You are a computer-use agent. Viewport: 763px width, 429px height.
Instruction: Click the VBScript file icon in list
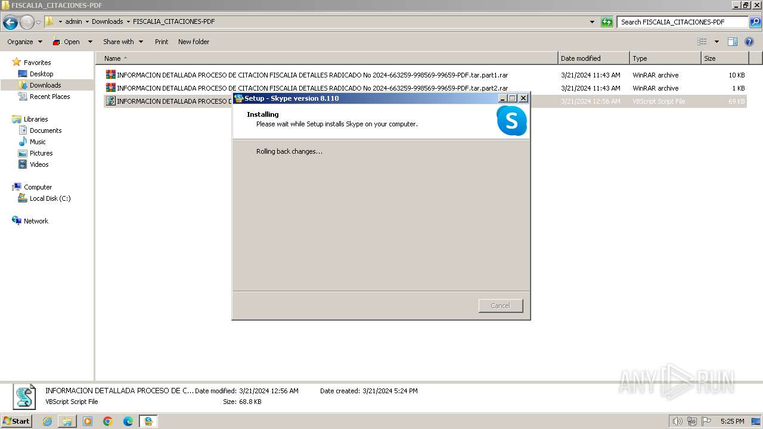111,101
